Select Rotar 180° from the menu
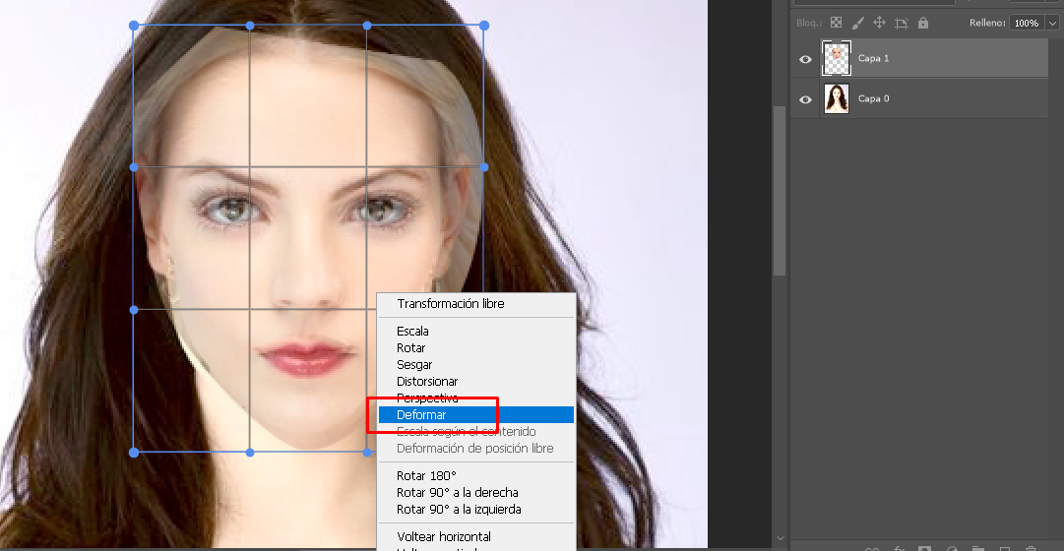This screenshot has height=551, width=1064. click(x=426, y=476)
